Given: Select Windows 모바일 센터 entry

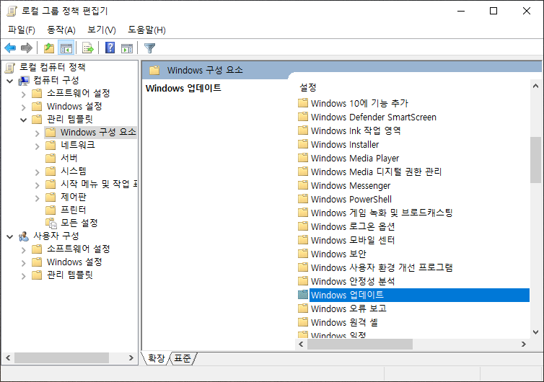Looking at the screenshot, I should [x=353, y=240].
